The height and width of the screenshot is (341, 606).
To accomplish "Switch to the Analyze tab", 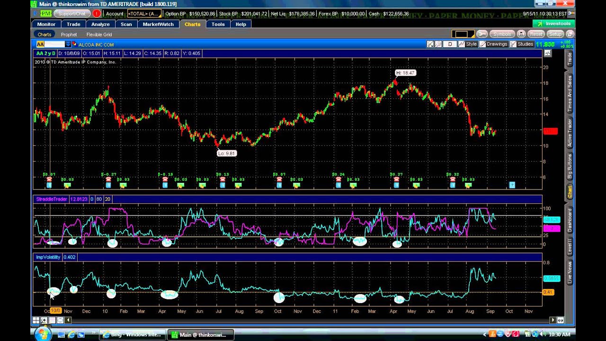I will pyautogui.click(x=100, y=24).
